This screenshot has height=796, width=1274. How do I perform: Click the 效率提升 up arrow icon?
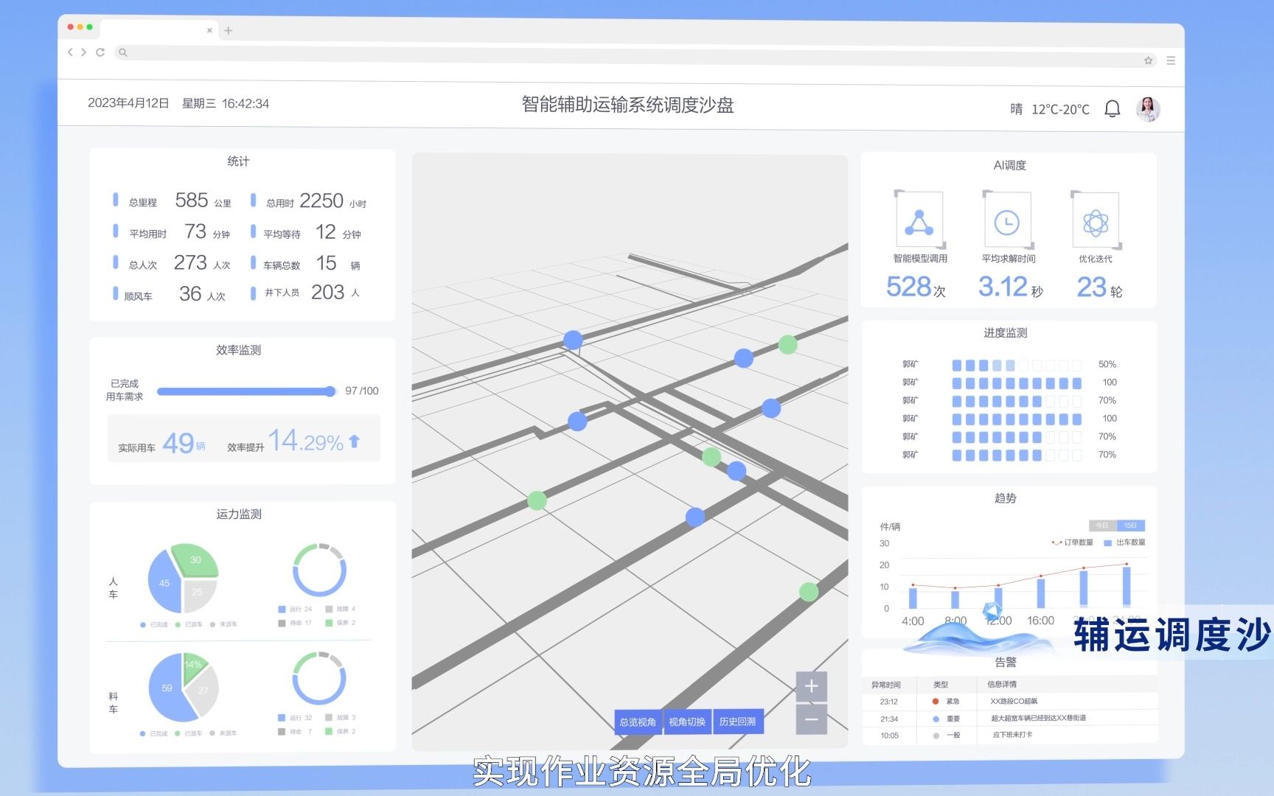[x=355, y=441]
